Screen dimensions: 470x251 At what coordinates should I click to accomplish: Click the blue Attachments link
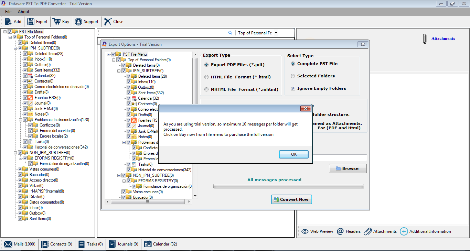[443, 39]
